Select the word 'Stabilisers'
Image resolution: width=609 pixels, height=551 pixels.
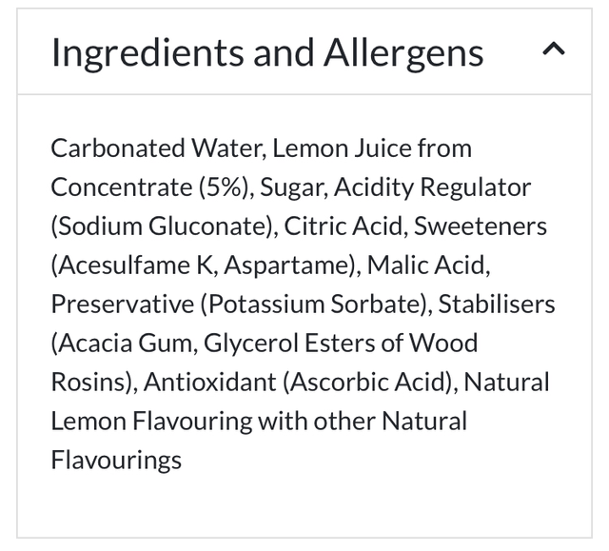click(x=497, y=305)
